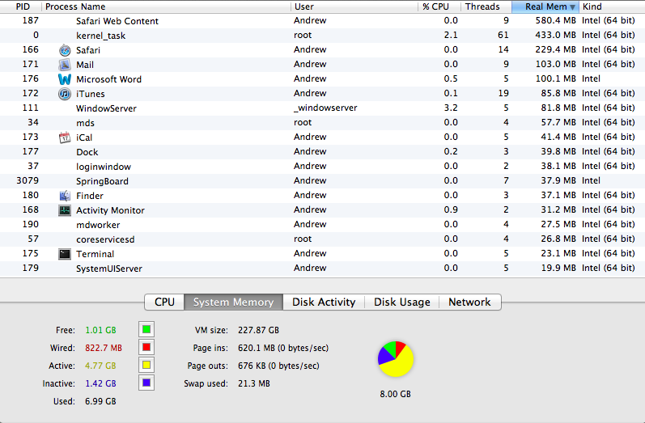
Task: Click the Page ins 620.1 MB value
Action: click(283, 348)
